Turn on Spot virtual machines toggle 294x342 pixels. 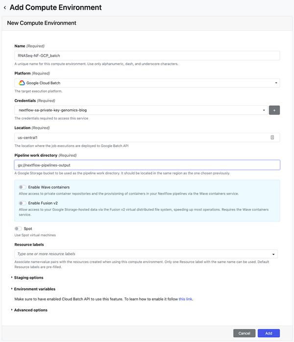tap(18, 228)
